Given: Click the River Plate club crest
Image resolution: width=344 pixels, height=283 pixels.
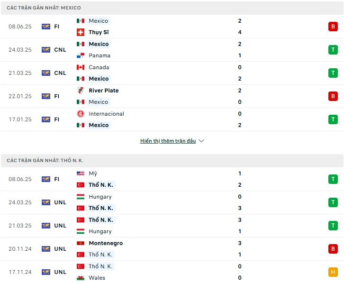Looking at the screenshot, I should 81,91.
